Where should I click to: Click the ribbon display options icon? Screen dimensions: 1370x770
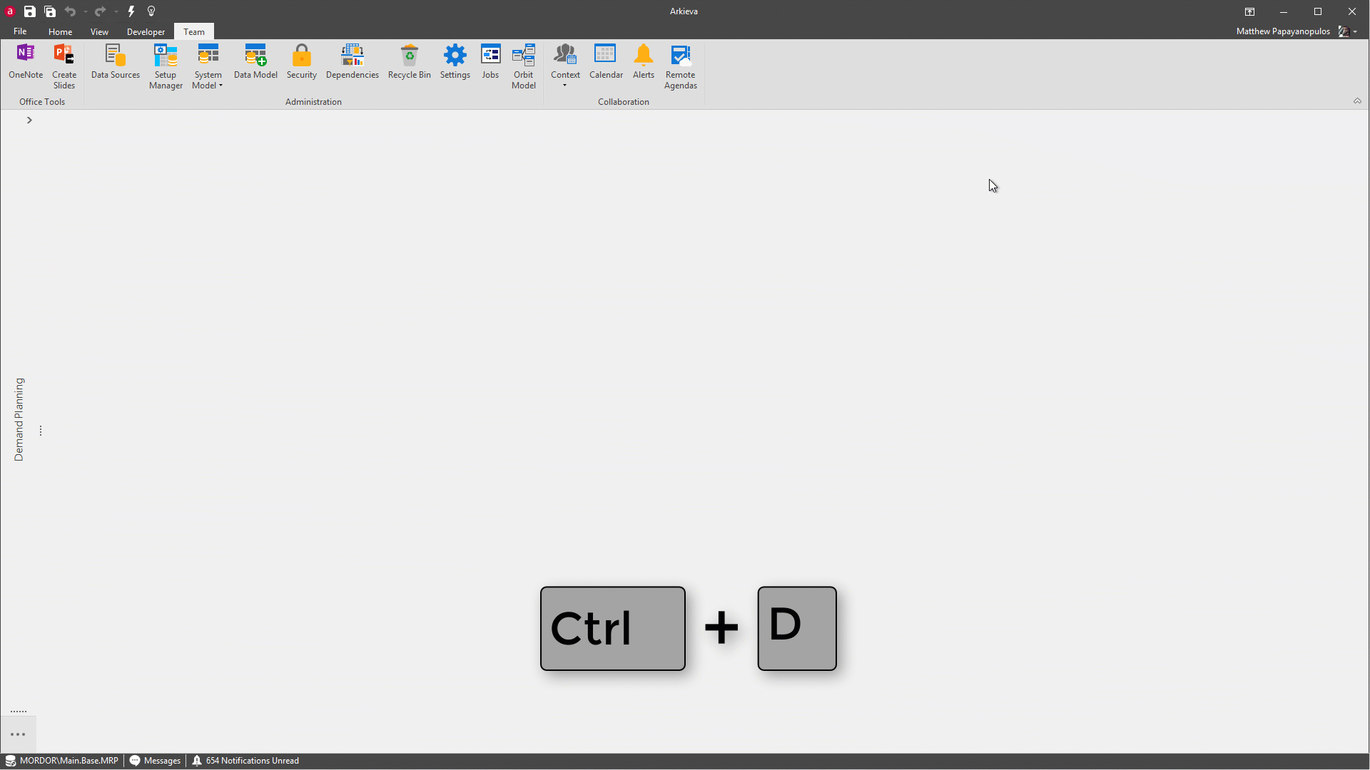point(1249,11)
